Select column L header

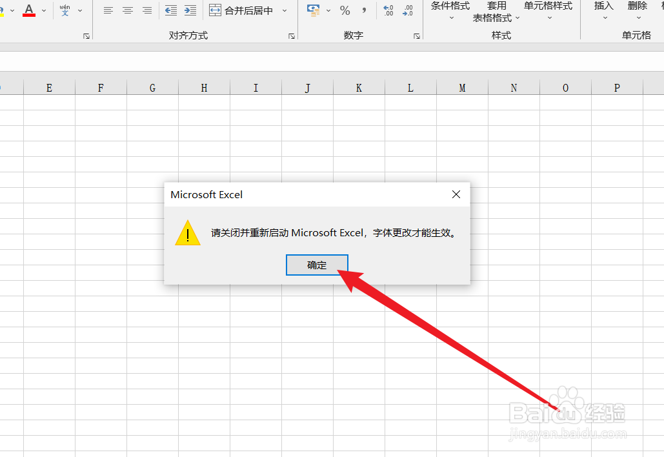tap(411, 88)
